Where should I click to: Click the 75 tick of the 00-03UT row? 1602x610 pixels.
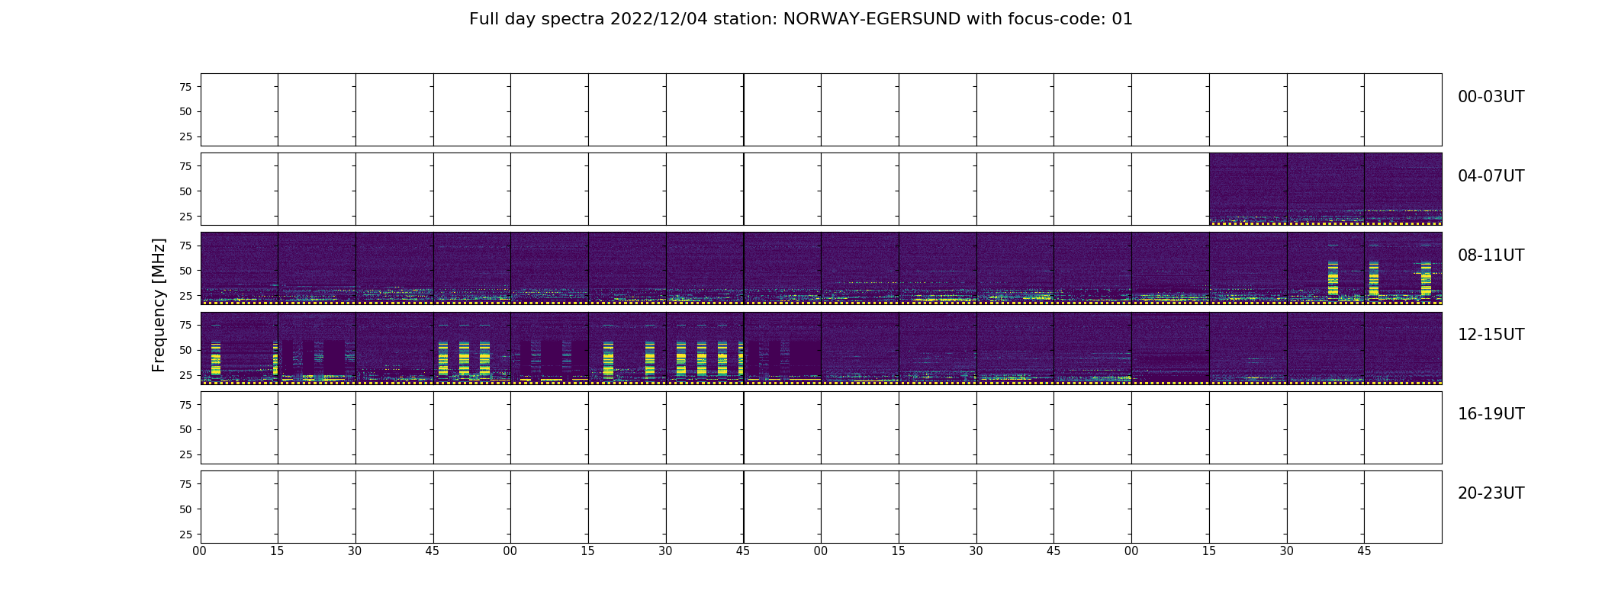185,87
